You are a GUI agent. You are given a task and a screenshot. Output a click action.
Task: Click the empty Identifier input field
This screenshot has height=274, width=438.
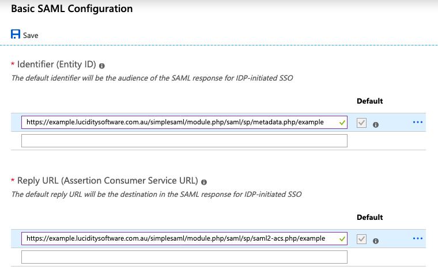tap(184, 140)
